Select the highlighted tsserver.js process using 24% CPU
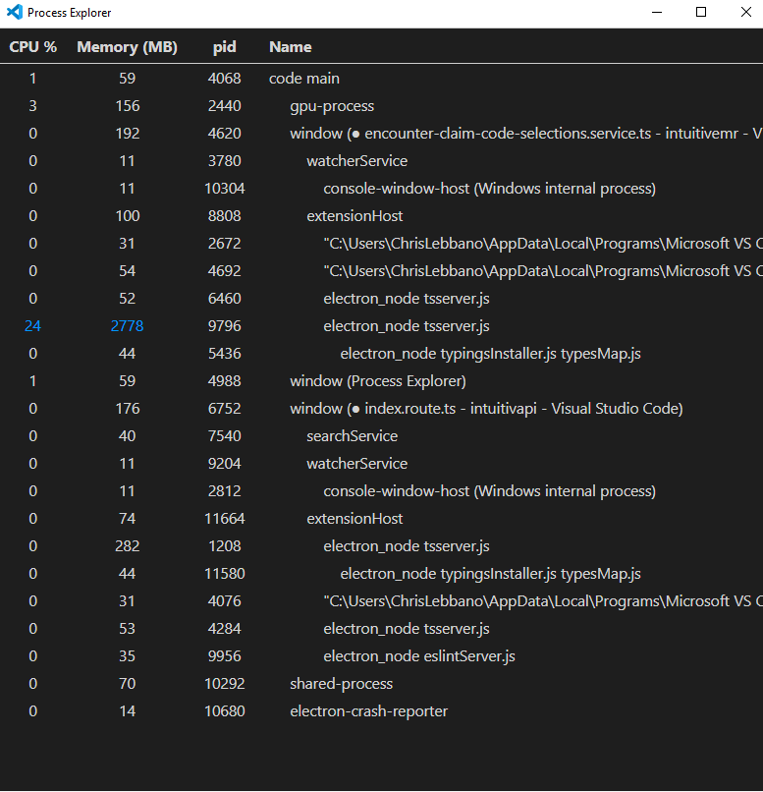This screenshot has height=792, width=763. click(389, 325)
